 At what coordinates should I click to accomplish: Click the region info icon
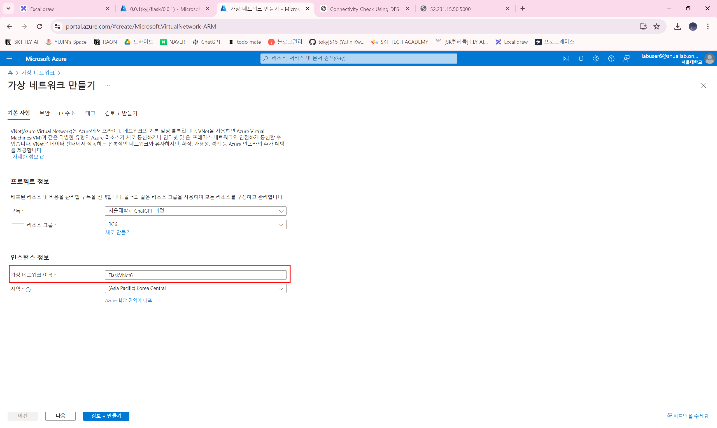pyautogui.click(x=28, y=290)
